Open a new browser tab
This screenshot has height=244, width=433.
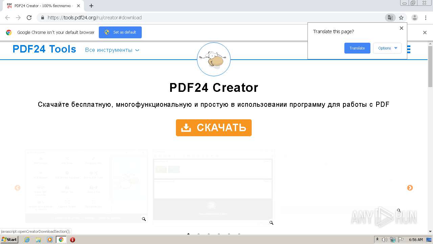click(91, 6)
